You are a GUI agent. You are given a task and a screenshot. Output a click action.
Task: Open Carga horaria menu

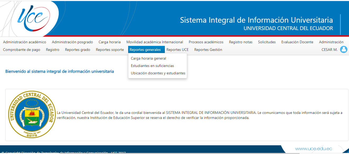pos(110,42)
